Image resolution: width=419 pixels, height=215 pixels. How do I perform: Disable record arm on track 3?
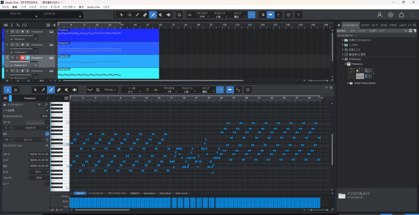pos(23,58)
